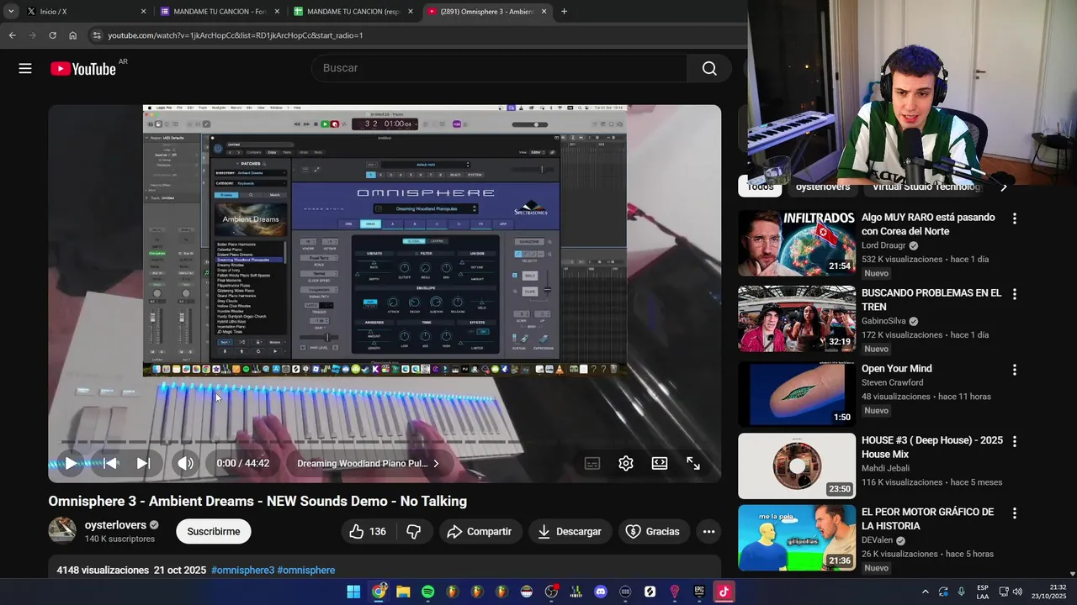Screen dimensions: 1077x605
Task: Switch to the MANDAME TU CANCION Forms tab
Action: coord(220,12)
